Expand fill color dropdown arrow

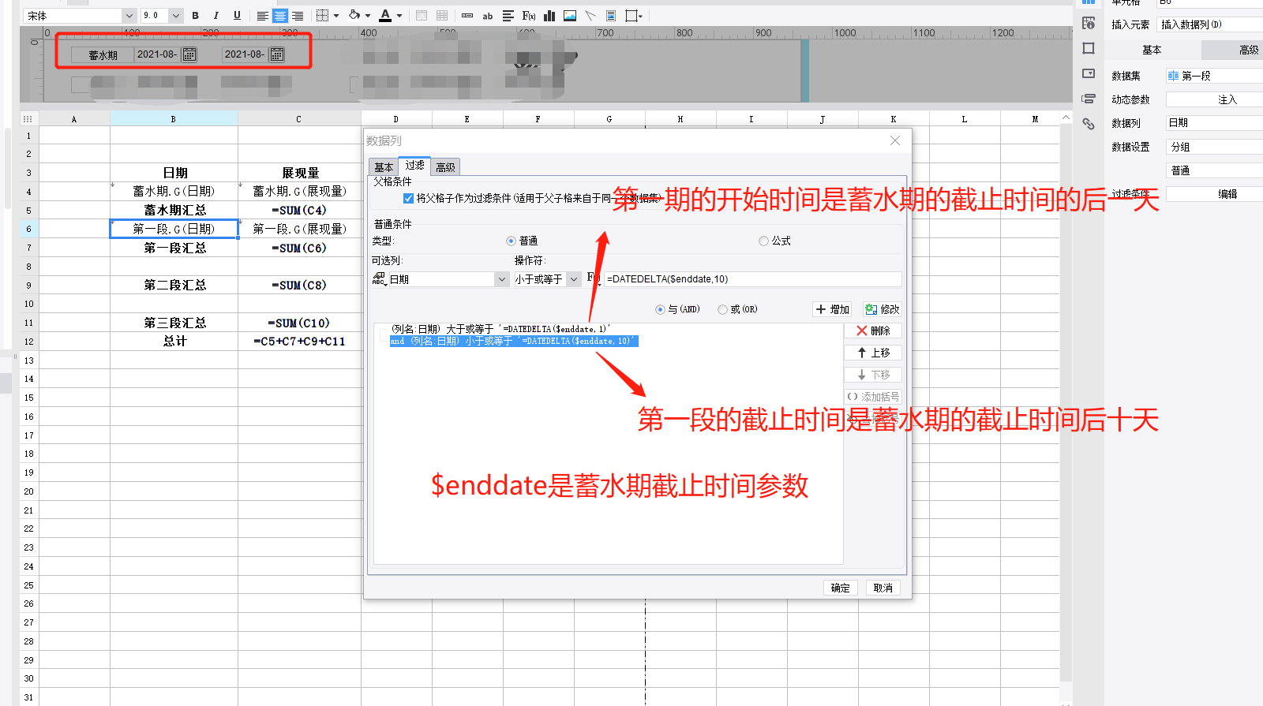(x=368, y=16)
